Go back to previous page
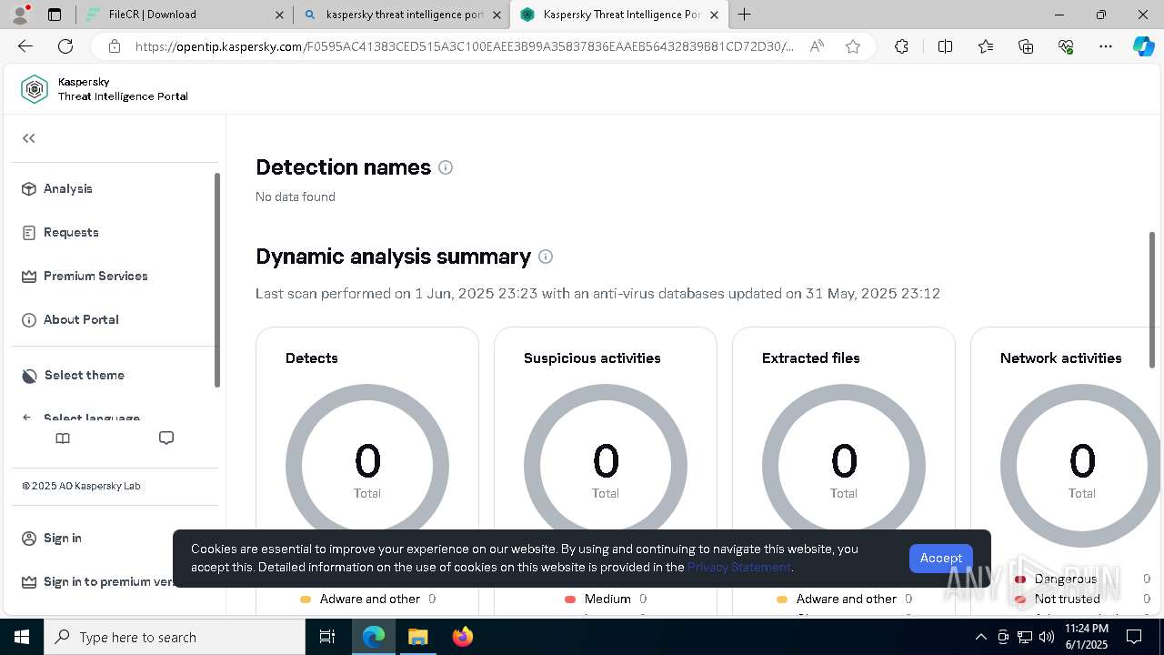The width and height of the screenshot is (1164, 655). 25,46
